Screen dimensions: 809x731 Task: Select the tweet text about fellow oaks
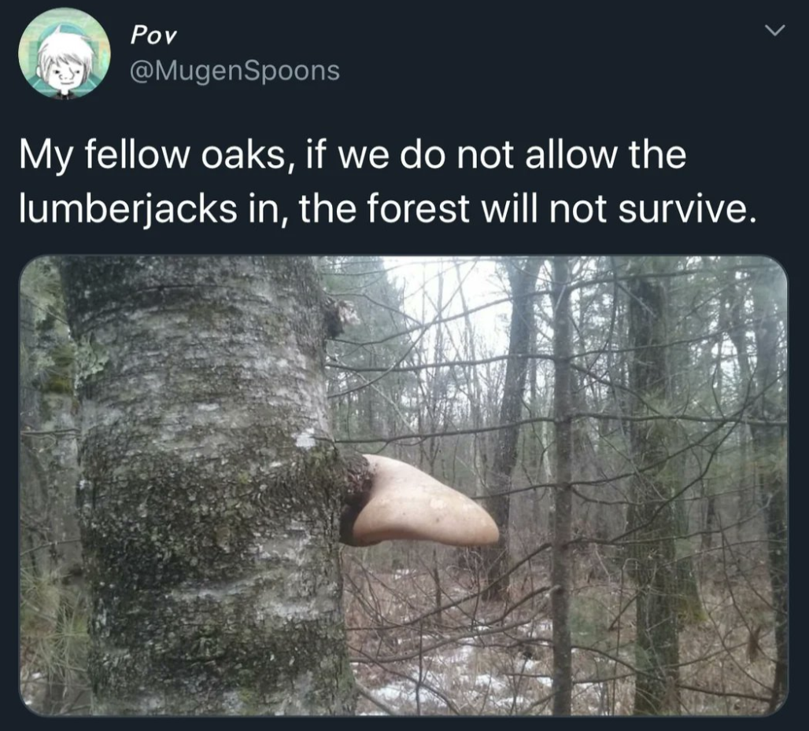(x=389, y=182)
